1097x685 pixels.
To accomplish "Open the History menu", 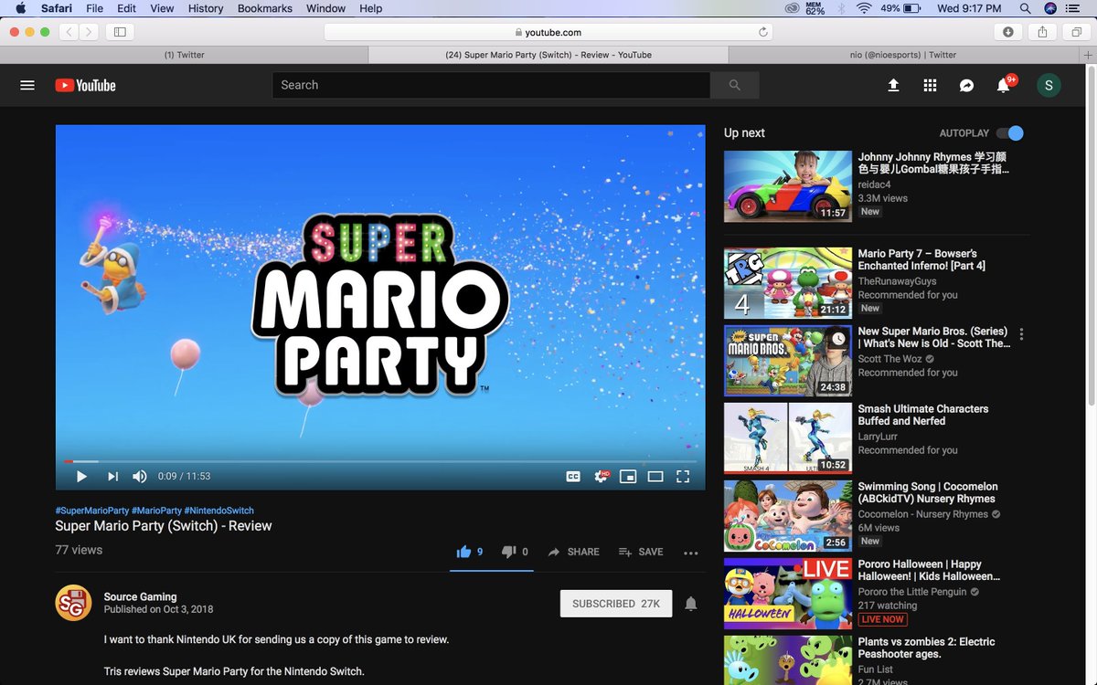I will pyautogui.click(x=206, y=8).
